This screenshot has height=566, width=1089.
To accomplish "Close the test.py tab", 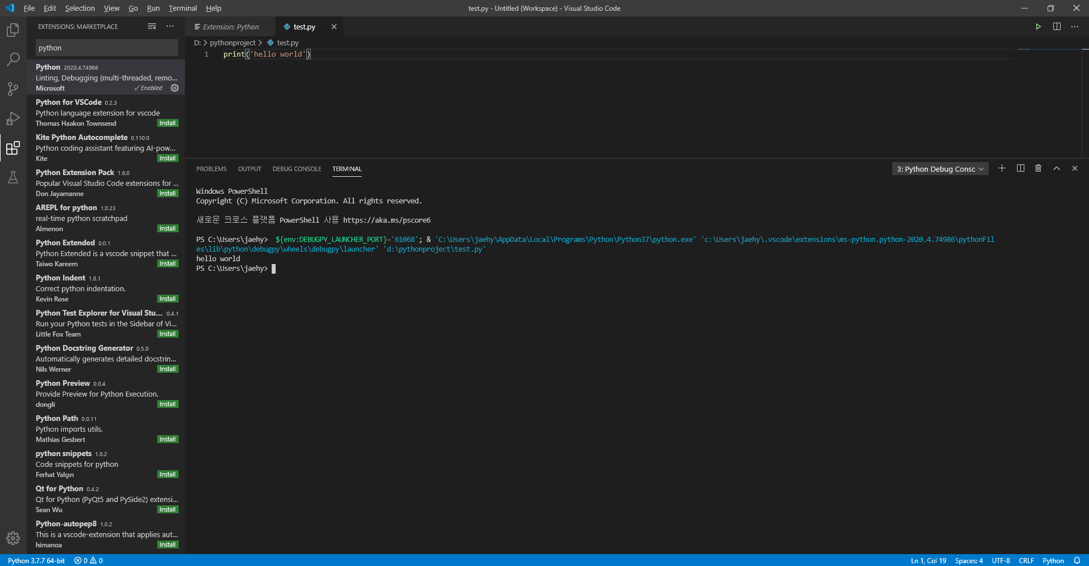I will 334,27.
